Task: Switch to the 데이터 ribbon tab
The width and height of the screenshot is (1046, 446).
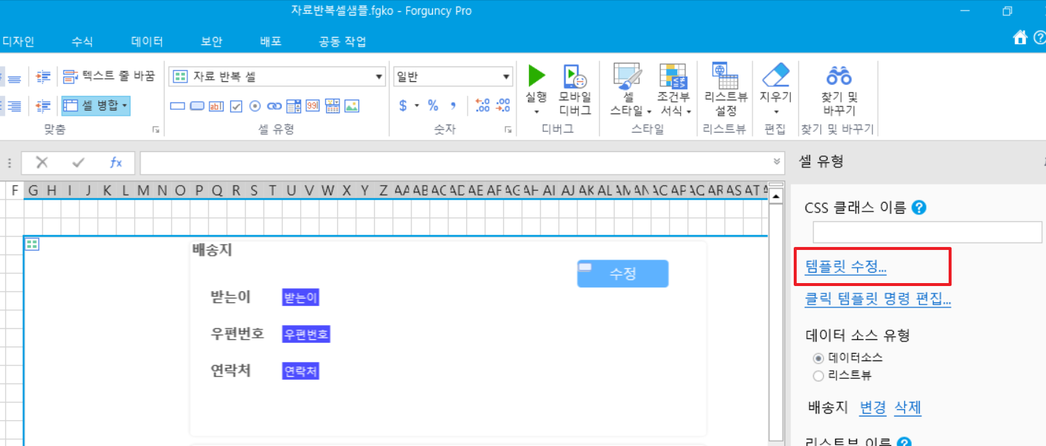Action: point(147,42)
